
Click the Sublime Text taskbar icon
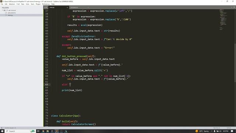tap(57, 131)
